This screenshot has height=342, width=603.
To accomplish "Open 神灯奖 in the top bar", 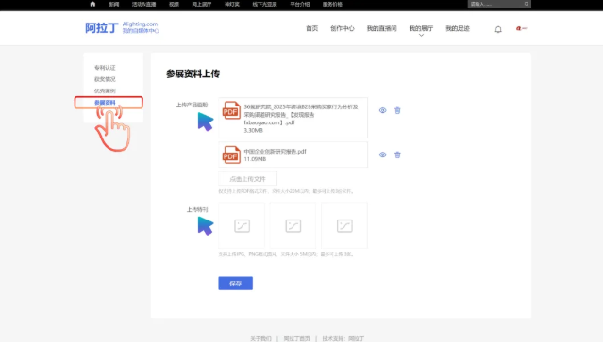I will pos(232,4).
